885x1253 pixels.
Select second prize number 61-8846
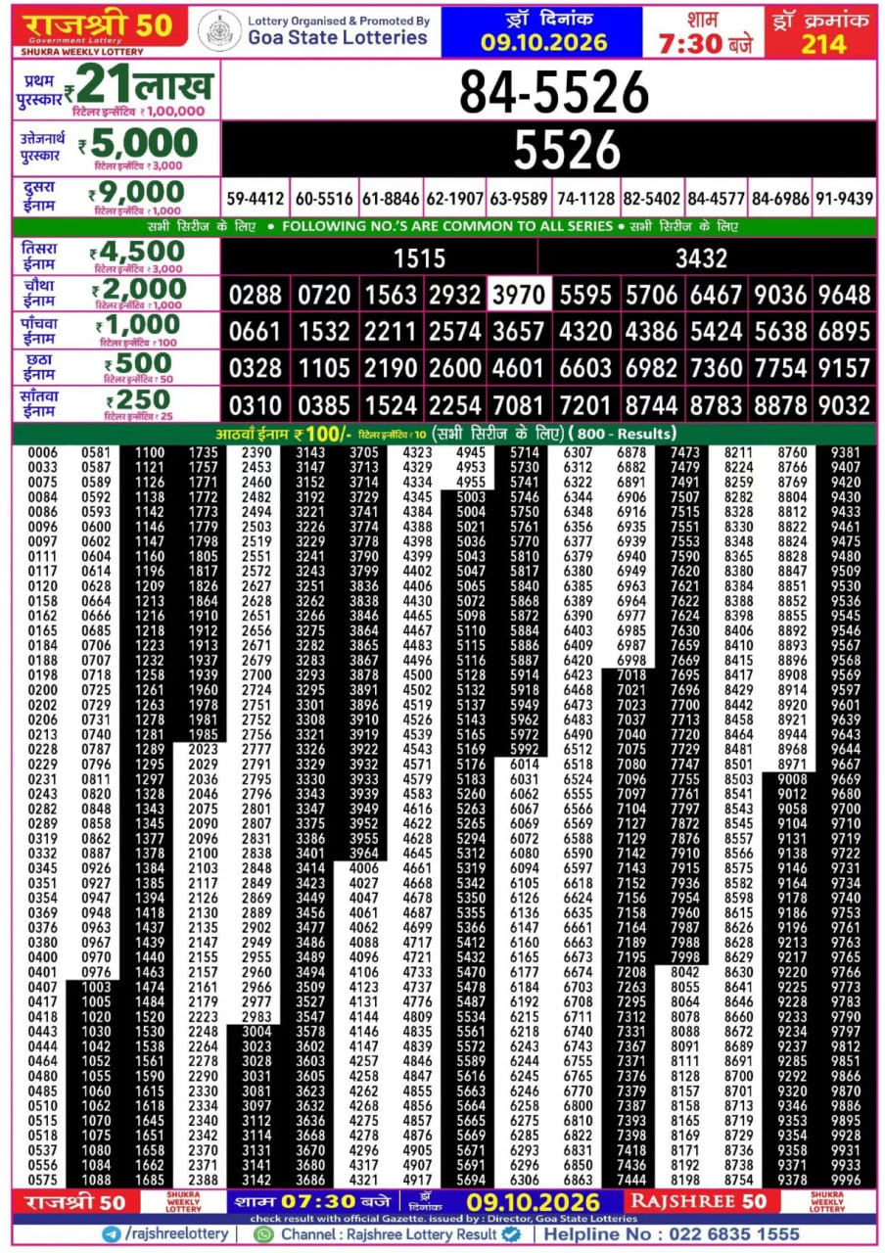coord(391,199)
